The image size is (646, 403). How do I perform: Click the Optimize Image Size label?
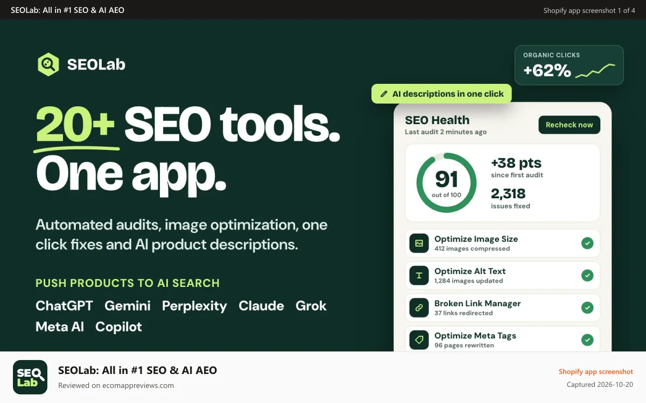tap(476, 239)
